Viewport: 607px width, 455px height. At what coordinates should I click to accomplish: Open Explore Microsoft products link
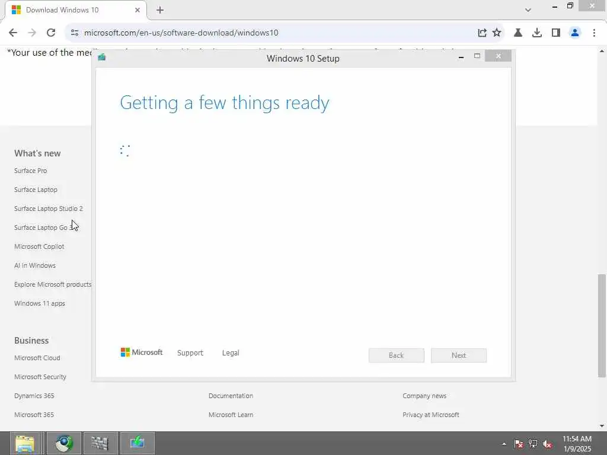tap(53, 284)
